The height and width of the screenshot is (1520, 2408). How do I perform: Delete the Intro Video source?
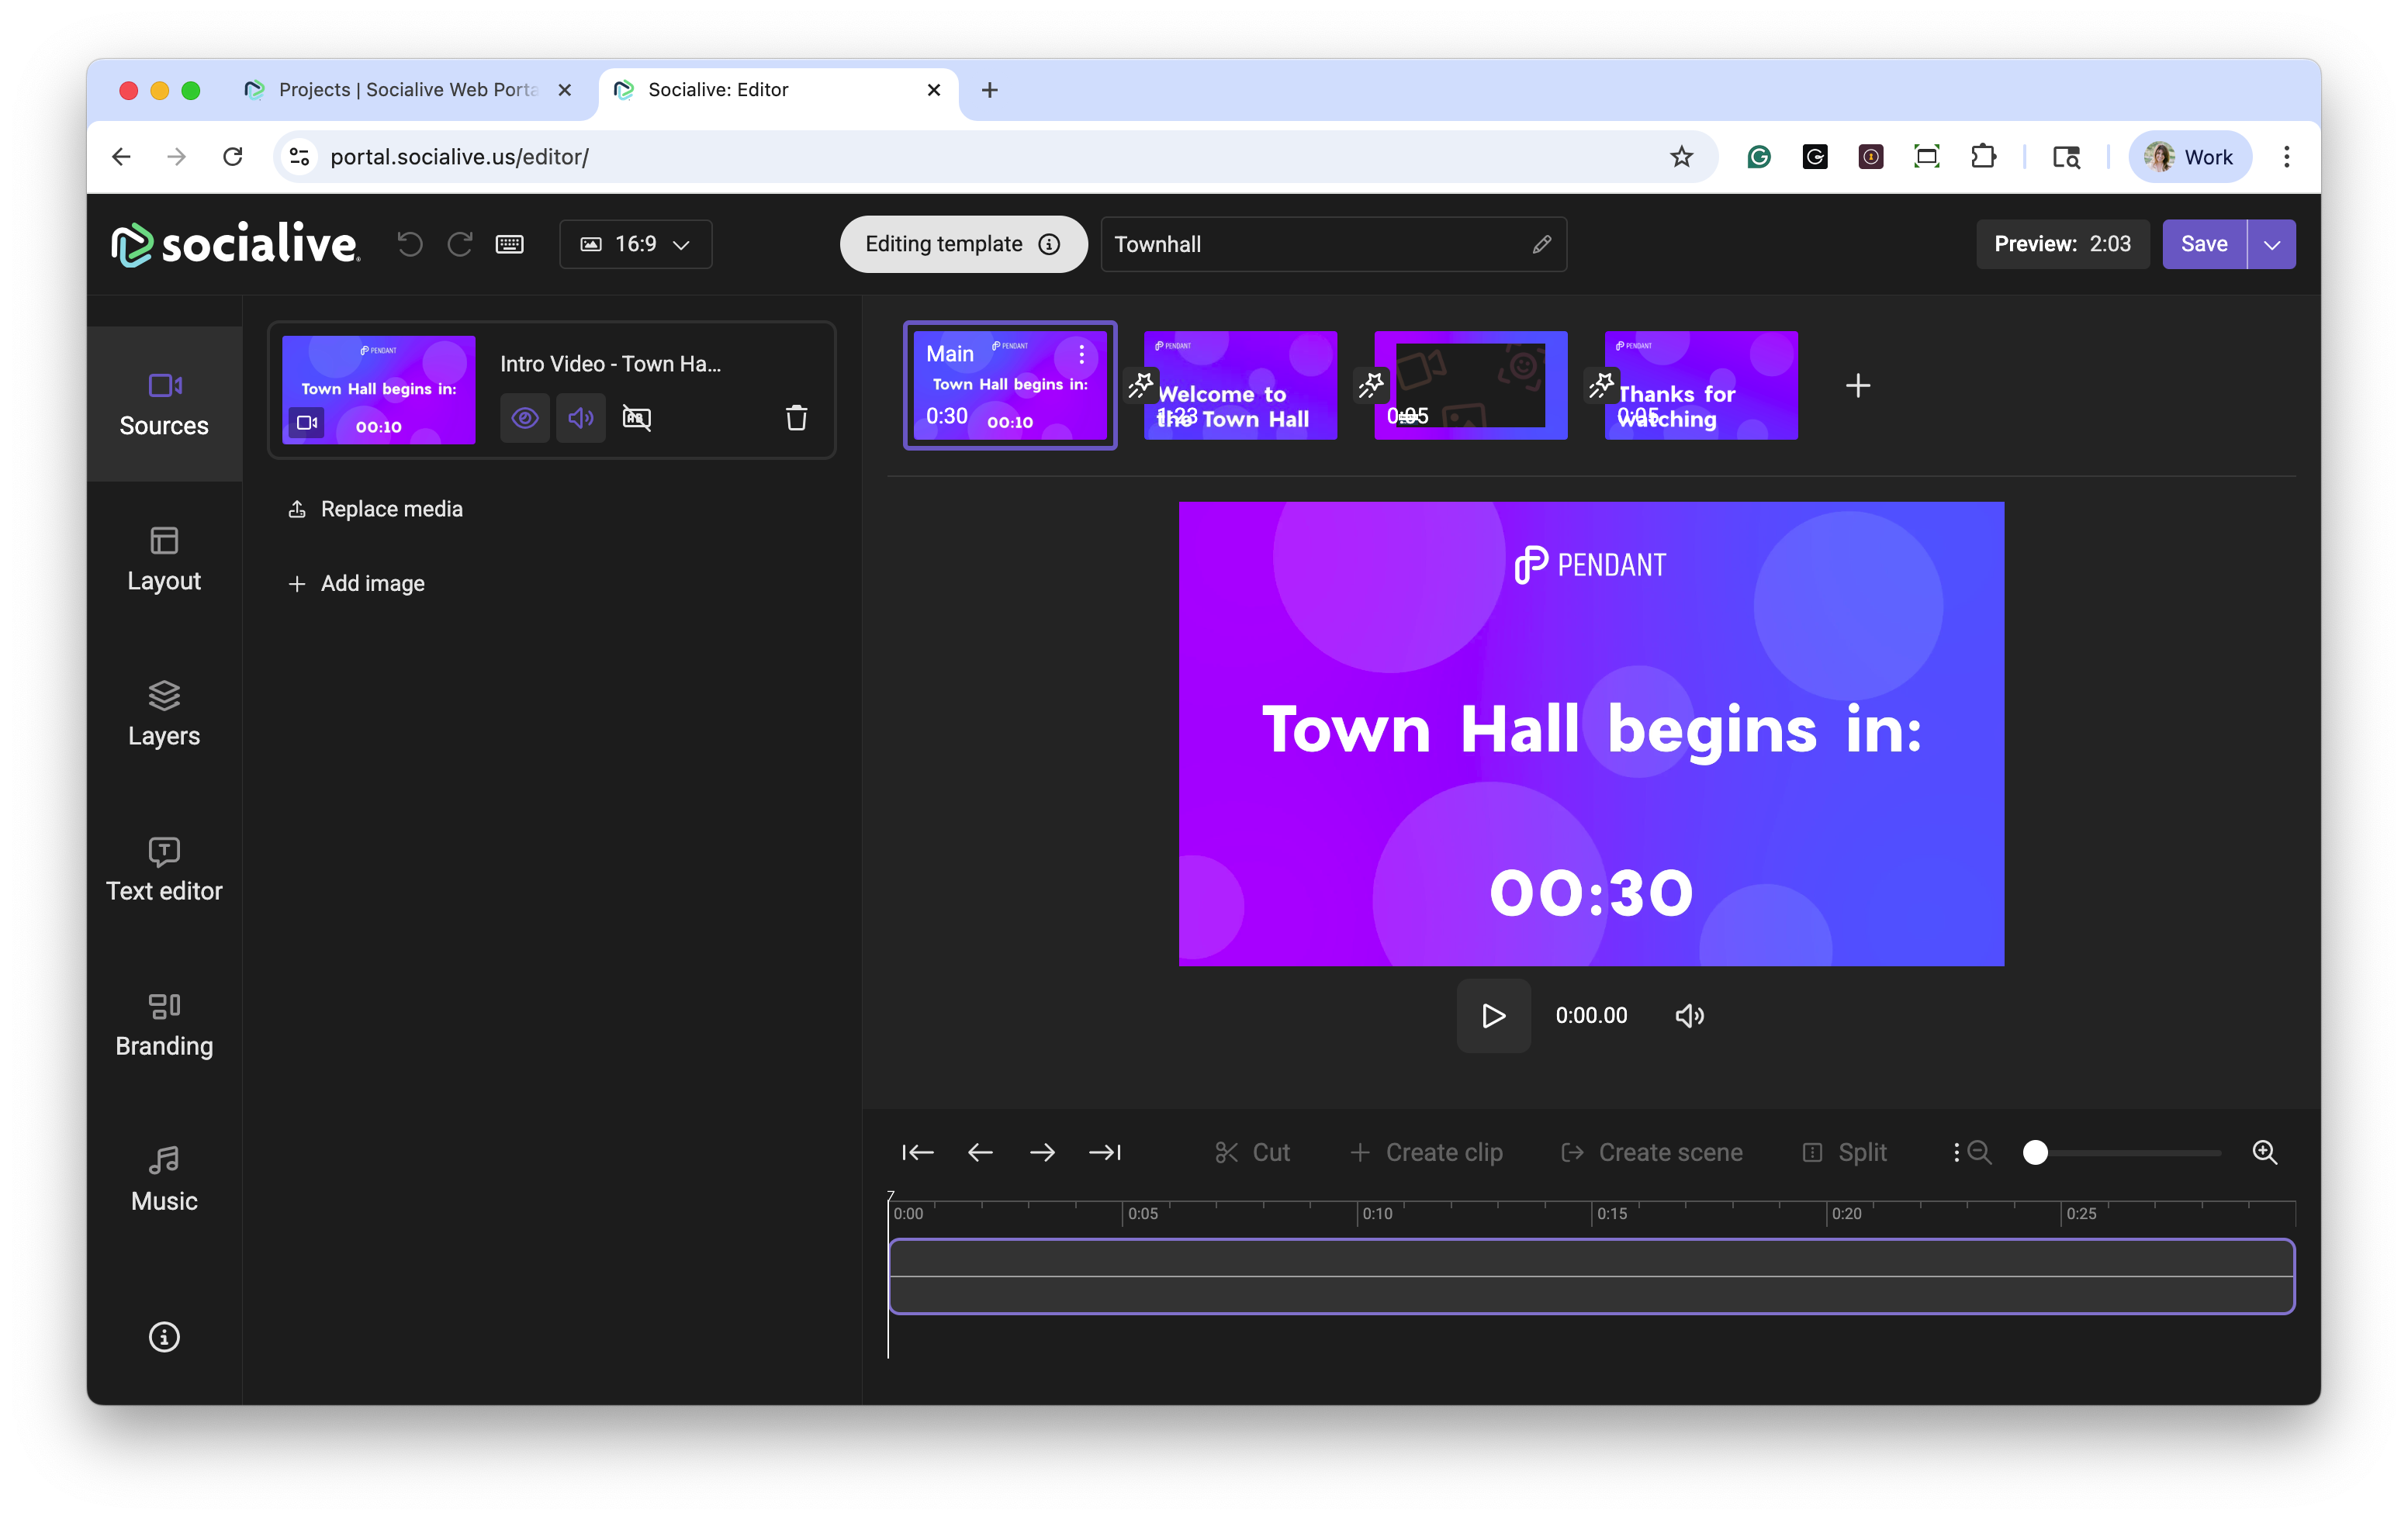pyautogui.click(x=796, y=418)
